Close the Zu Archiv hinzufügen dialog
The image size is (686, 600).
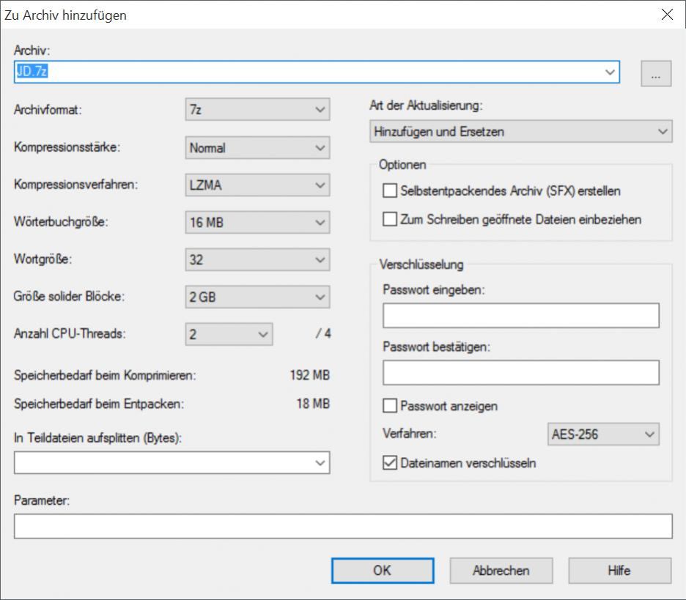pos(667,15)
